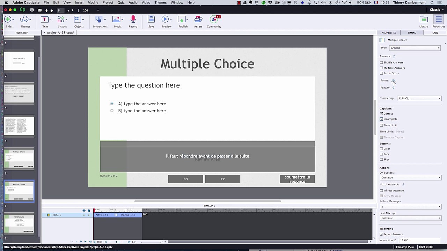
Task: Click Filmstrip View in status bar
Action: 405,247
